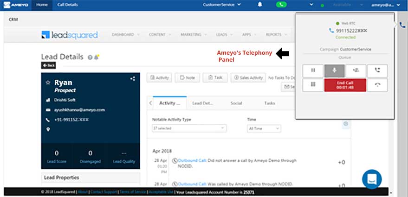Click the About footer link

tap(83, 192)
